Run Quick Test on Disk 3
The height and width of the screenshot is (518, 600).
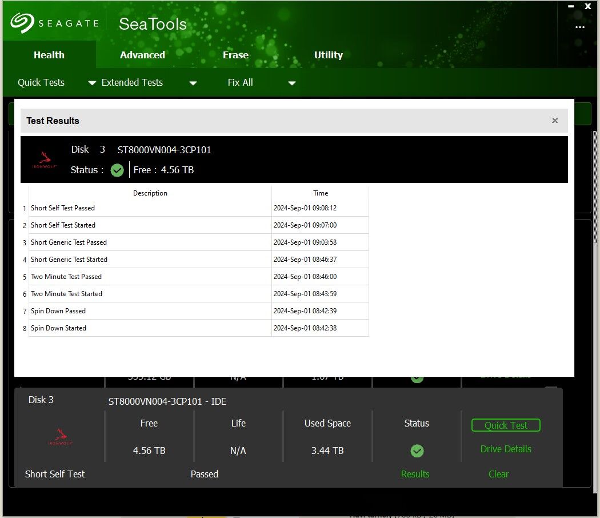(506, 425)
